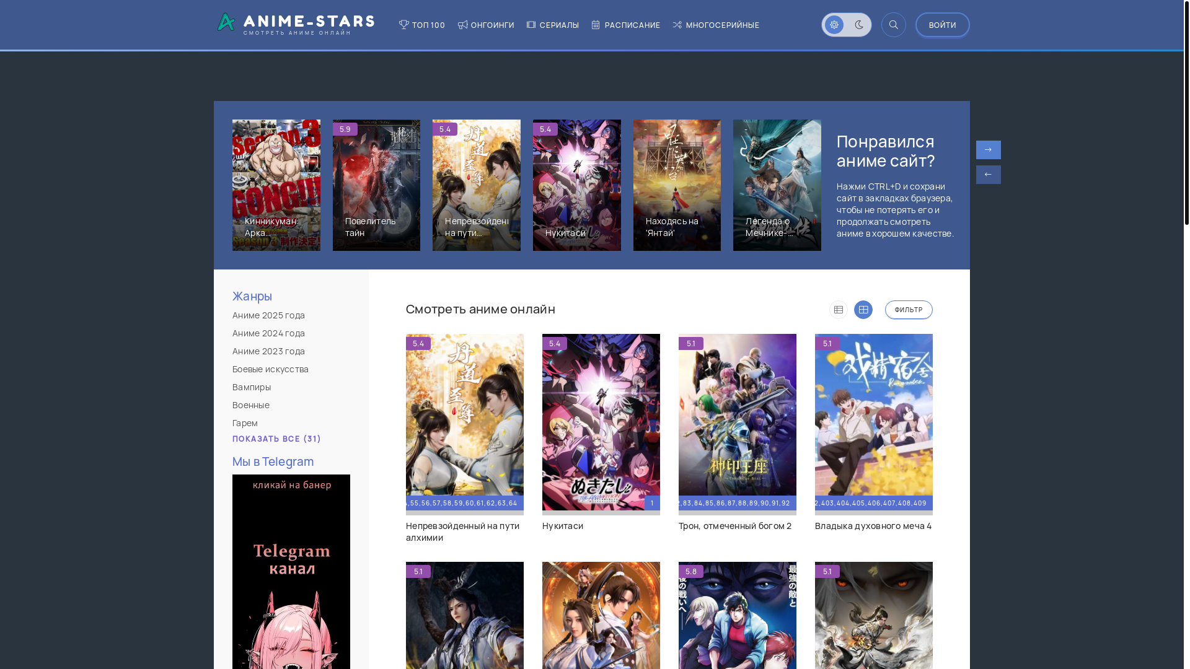
Task: Open the СЕРИАЛЫ menu item
Action: click(x=552, y=25)
